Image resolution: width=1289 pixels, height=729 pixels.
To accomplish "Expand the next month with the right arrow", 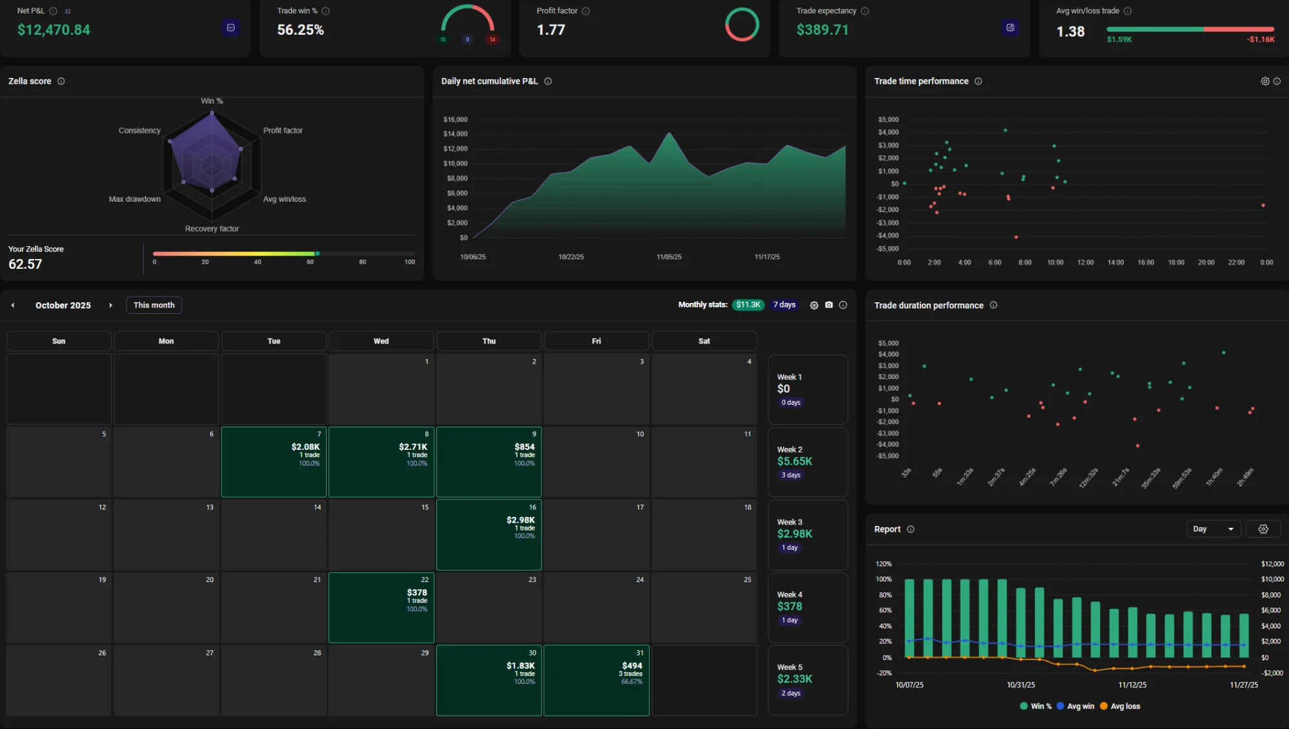I will pyautogui.click(x=111, y=305).
